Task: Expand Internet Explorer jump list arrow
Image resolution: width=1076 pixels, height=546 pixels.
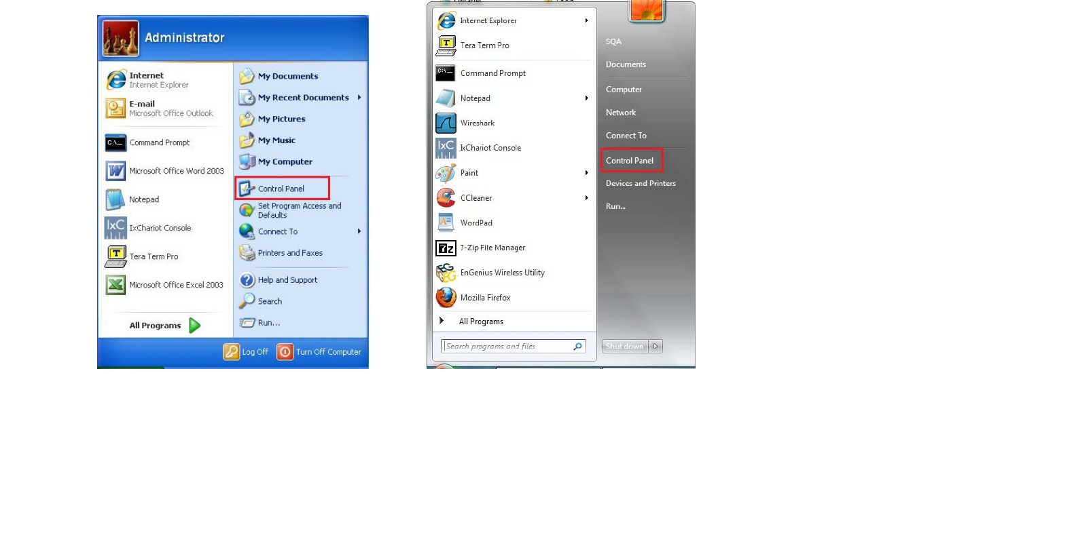Action: (x=586, y=20)
